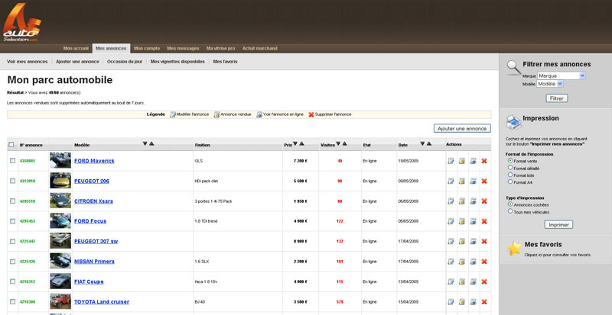Sort by Prix descending arrow
Image resolution: width=612 pixels, height=315 pixels.
coord(295,143)
